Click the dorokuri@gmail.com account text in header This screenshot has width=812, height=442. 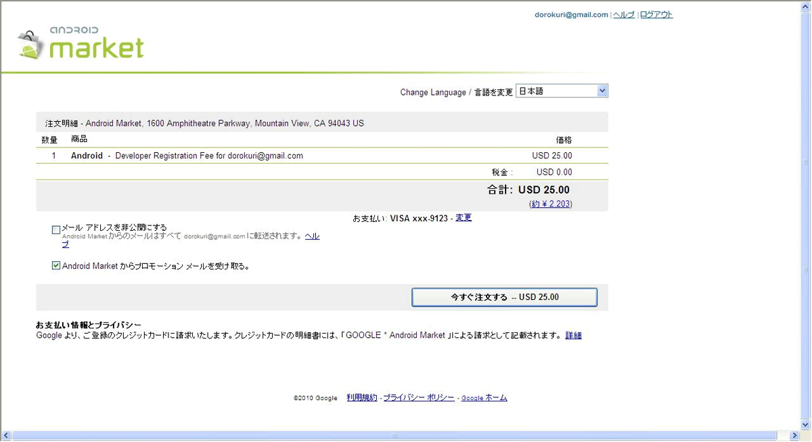pyautogui.click(x=571, y=15)
